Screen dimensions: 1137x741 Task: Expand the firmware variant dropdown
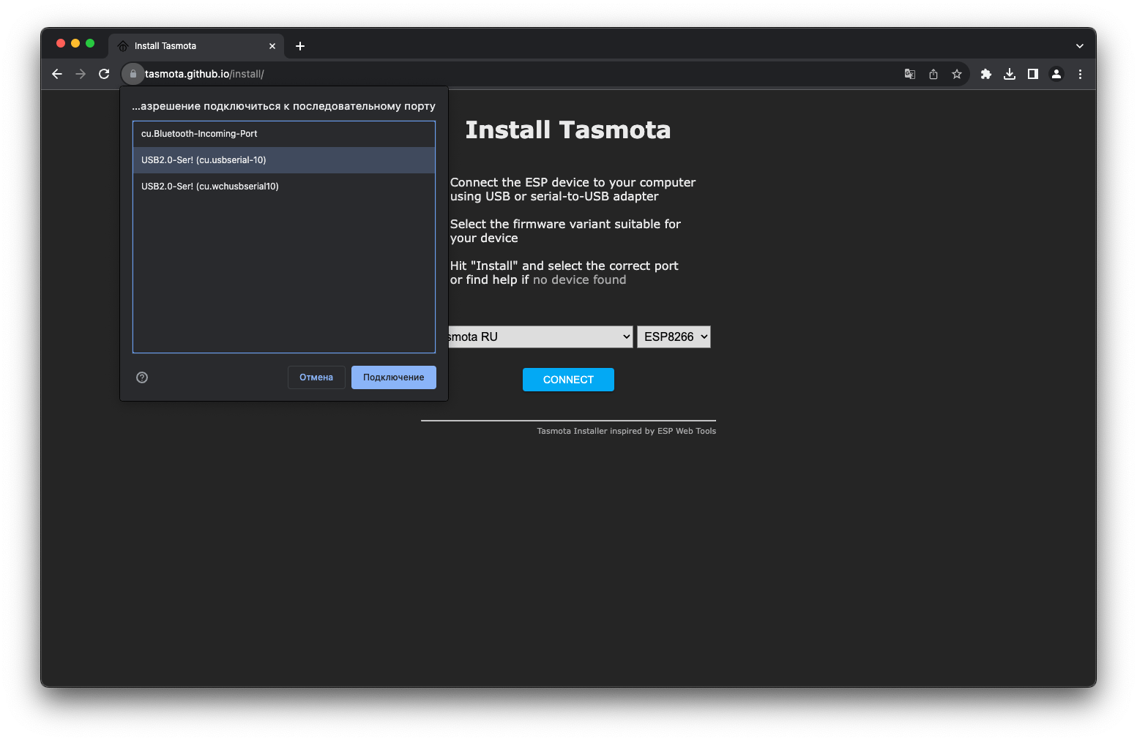[x=540, y=336]
